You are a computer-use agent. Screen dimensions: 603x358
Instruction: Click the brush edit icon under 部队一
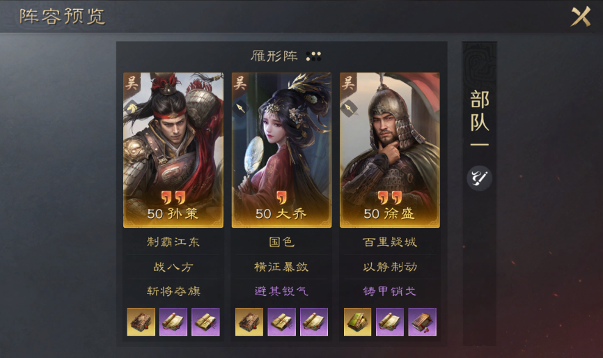point(479,178)
